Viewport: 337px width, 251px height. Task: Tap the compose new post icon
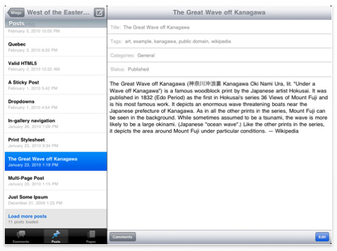tap(99, 12)
